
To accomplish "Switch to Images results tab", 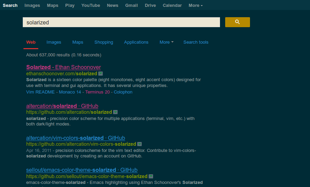I will tap(54, 42).
